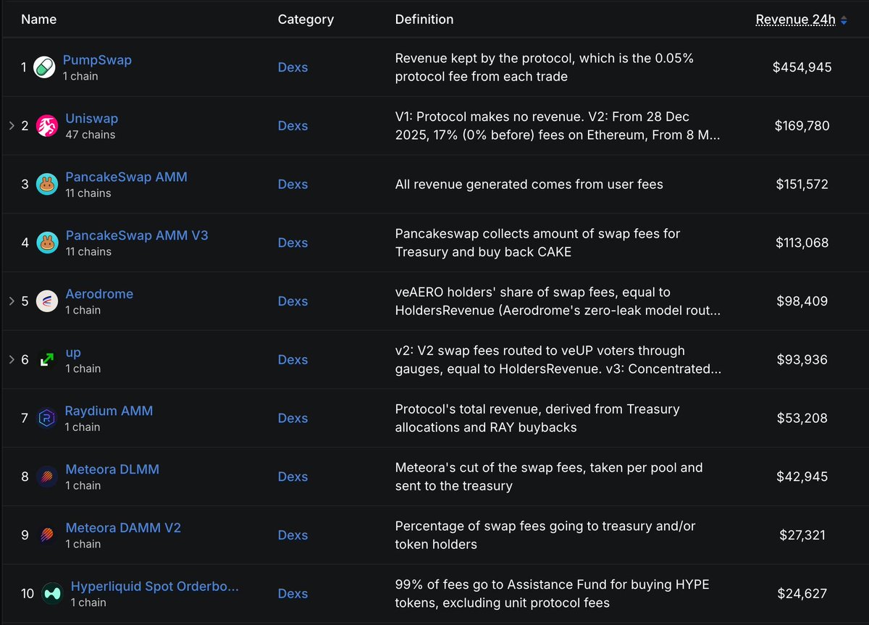869x625 pixels.
Task: Expand the Aerodrome row chevron
Action: tap(12, 301)
